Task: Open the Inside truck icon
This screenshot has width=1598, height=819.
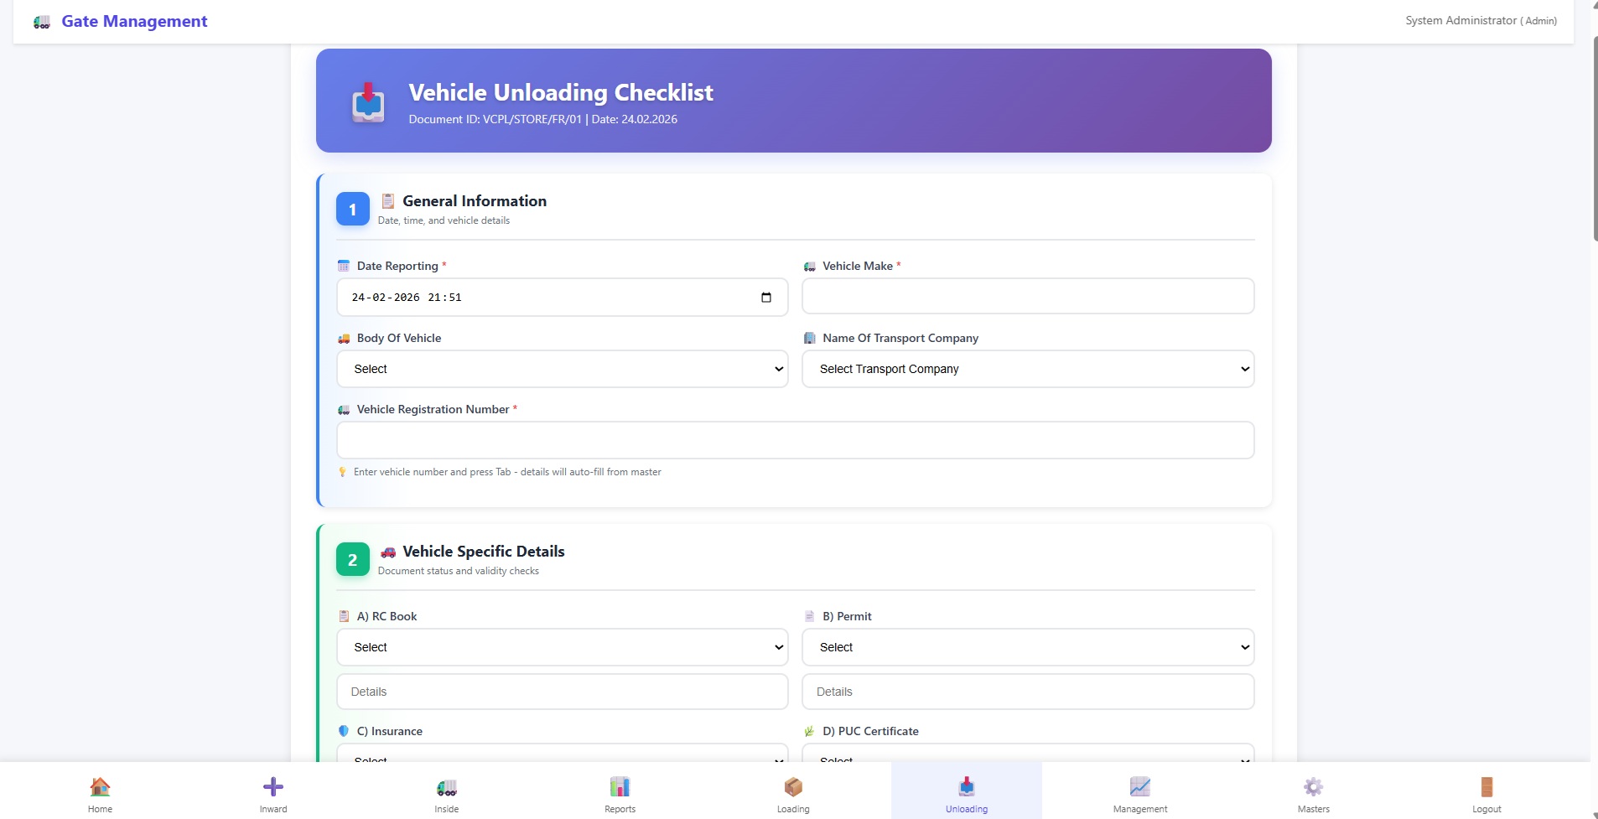Action: coord(447,787)
